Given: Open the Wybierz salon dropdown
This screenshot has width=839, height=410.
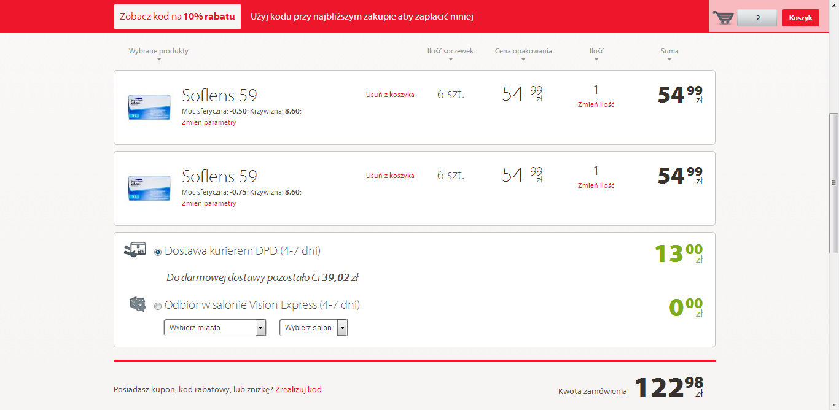Looking at the screenshot, I should (x=313, y=328).
